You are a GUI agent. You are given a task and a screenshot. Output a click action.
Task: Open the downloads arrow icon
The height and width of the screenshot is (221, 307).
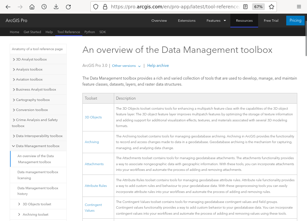click(56, 7)
